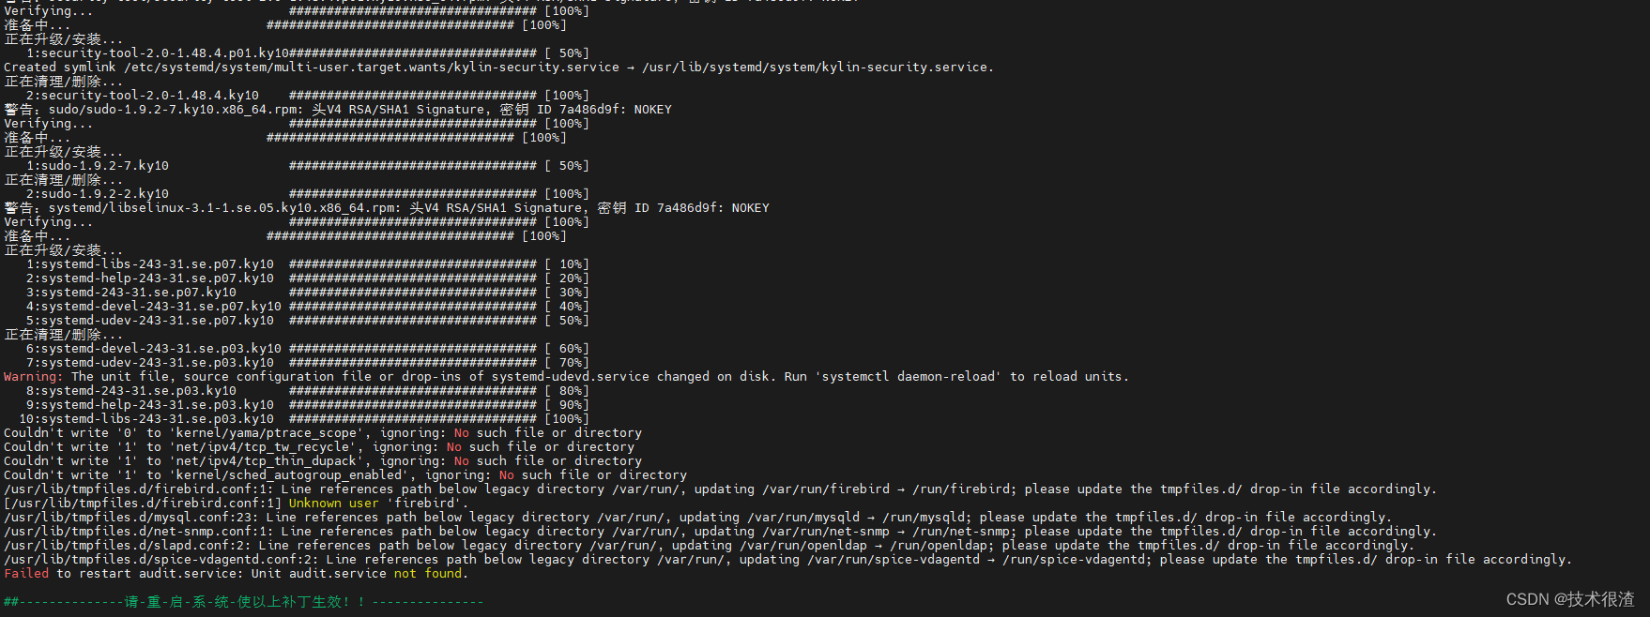Click the red 'Warning:' label about systemd-udevd.service

pos(34,376)
